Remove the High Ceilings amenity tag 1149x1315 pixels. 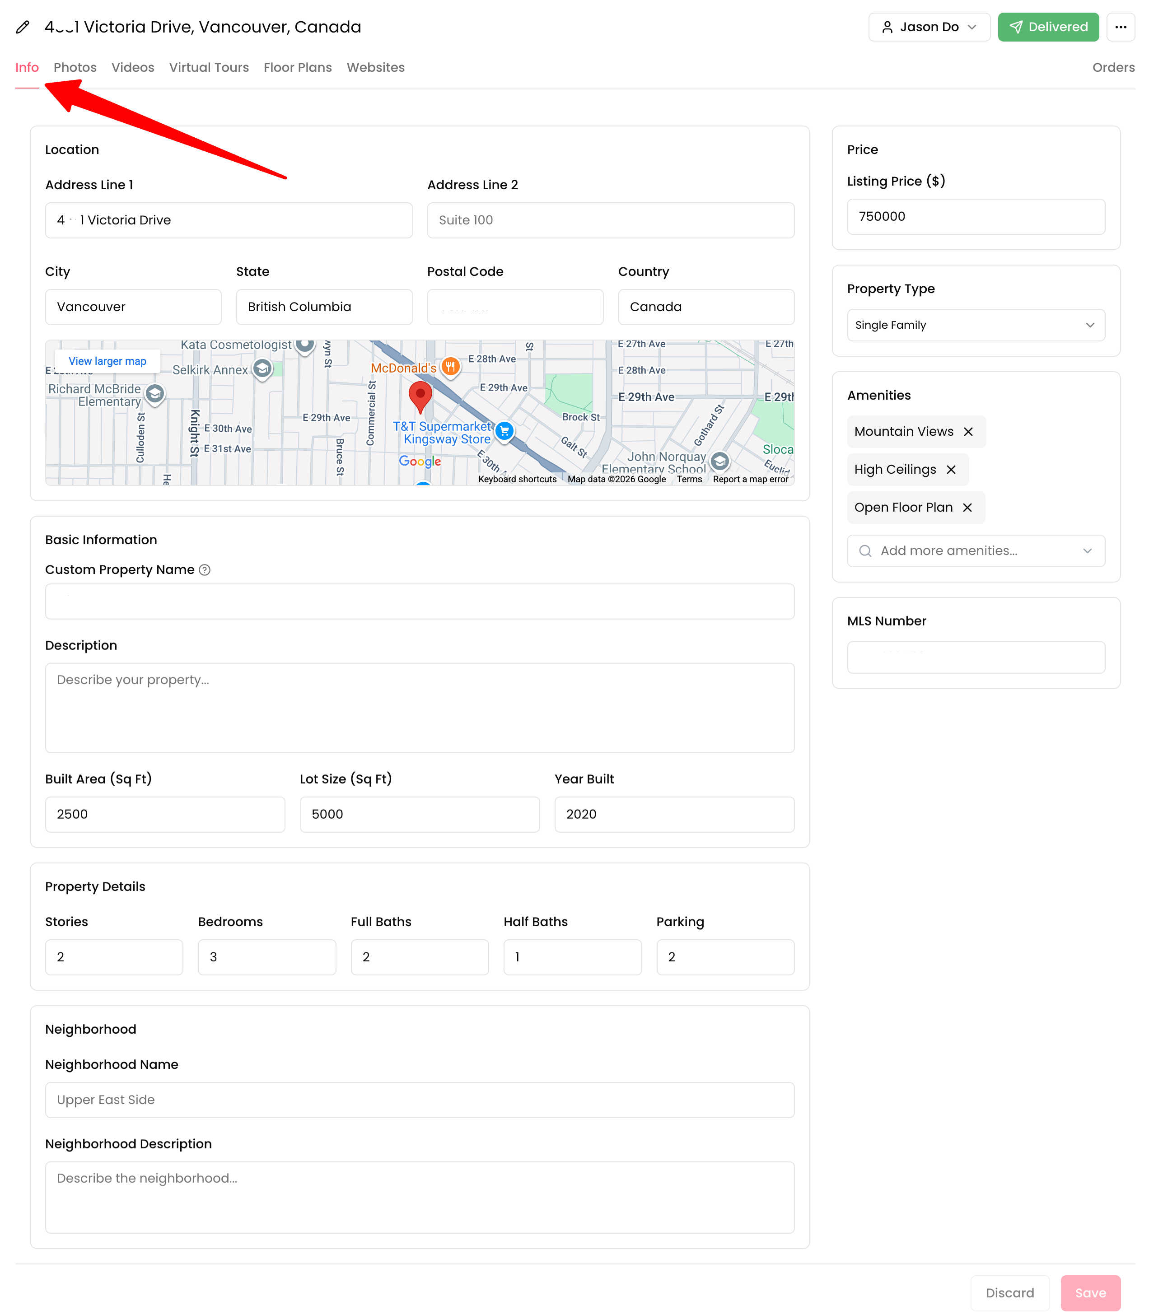coord(951,469)
